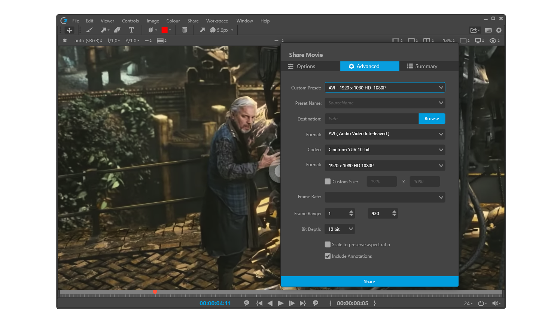Open the f/1,0 exposure dropdown
This screenshot has height=324, width=560.
[114, 40]
